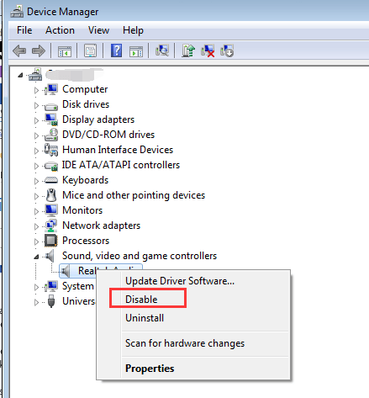The height and width of the screenshot is (398, 369).
Task: Choose Disable in the context menu
Action: (x=141, y=300)
